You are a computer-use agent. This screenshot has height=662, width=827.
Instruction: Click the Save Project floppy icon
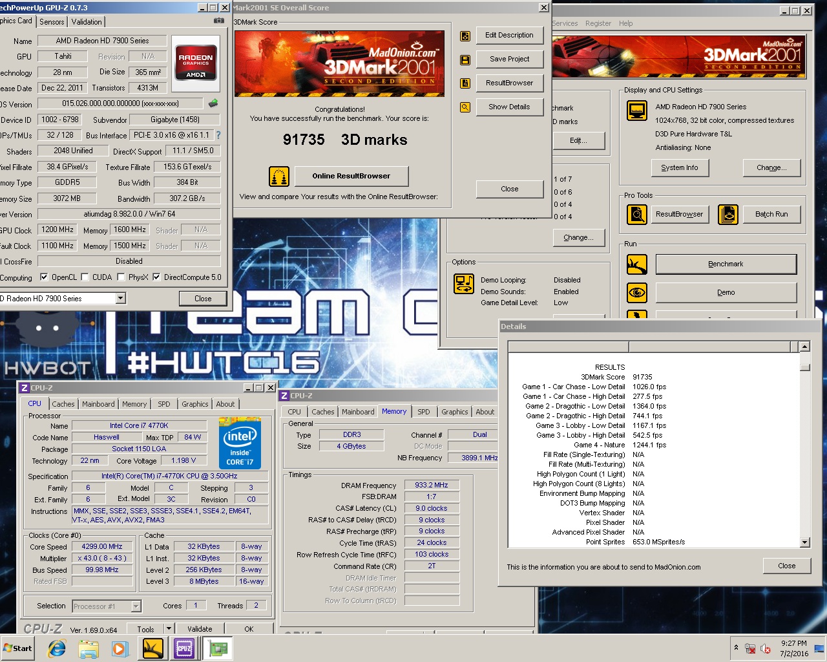465,59
